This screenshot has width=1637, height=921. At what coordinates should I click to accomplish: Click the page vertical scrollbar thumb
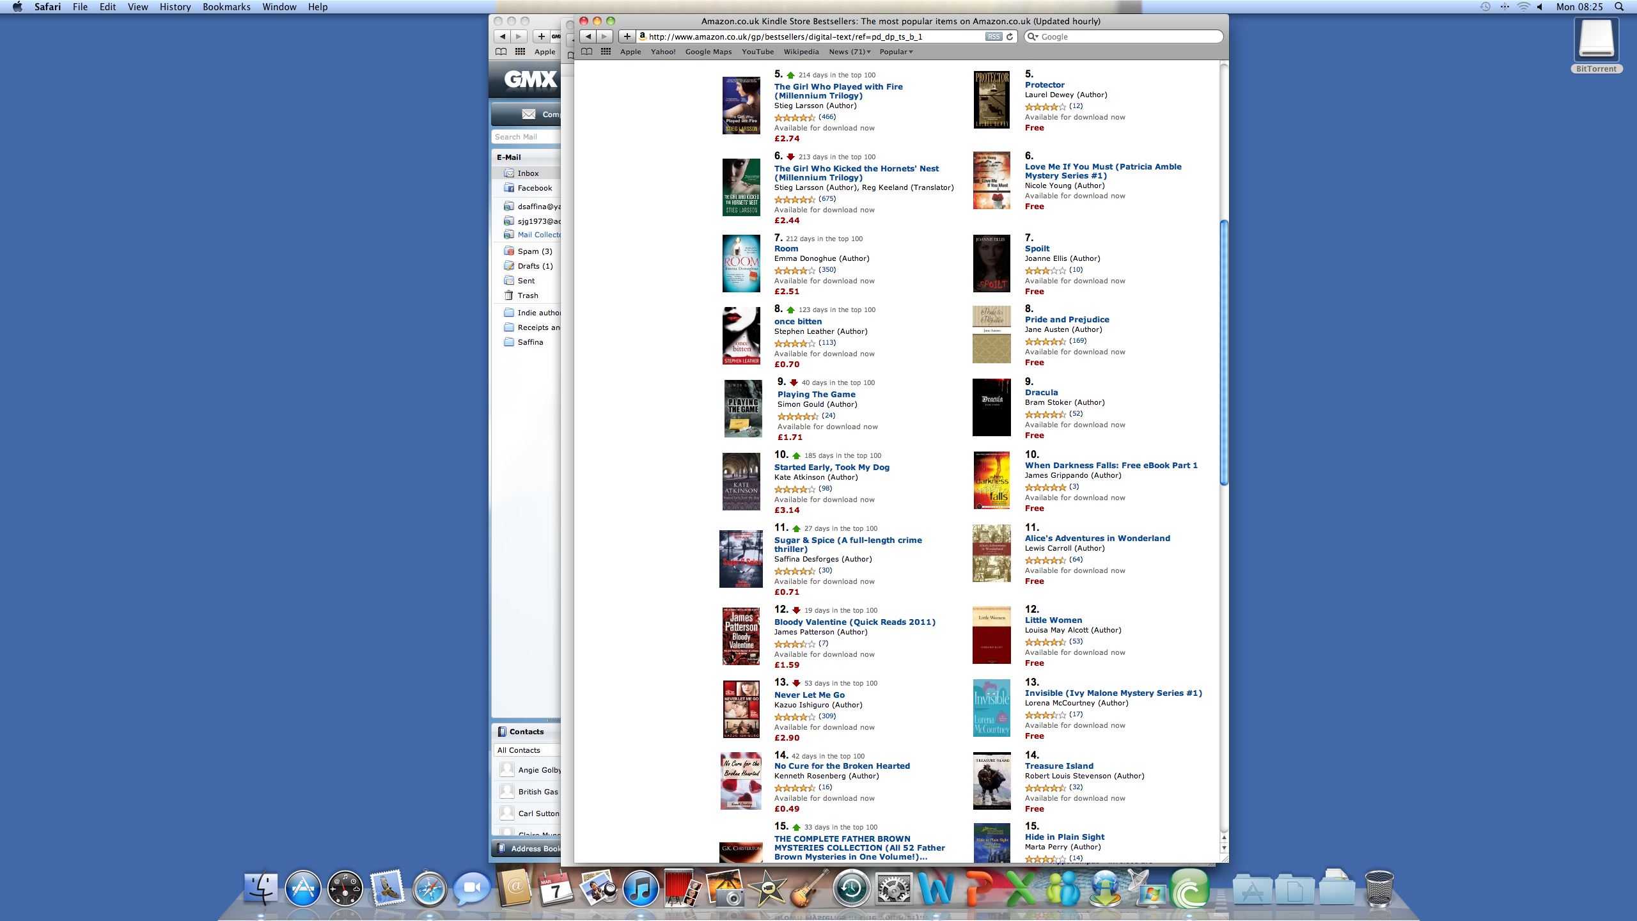(x=1224, y=352)
